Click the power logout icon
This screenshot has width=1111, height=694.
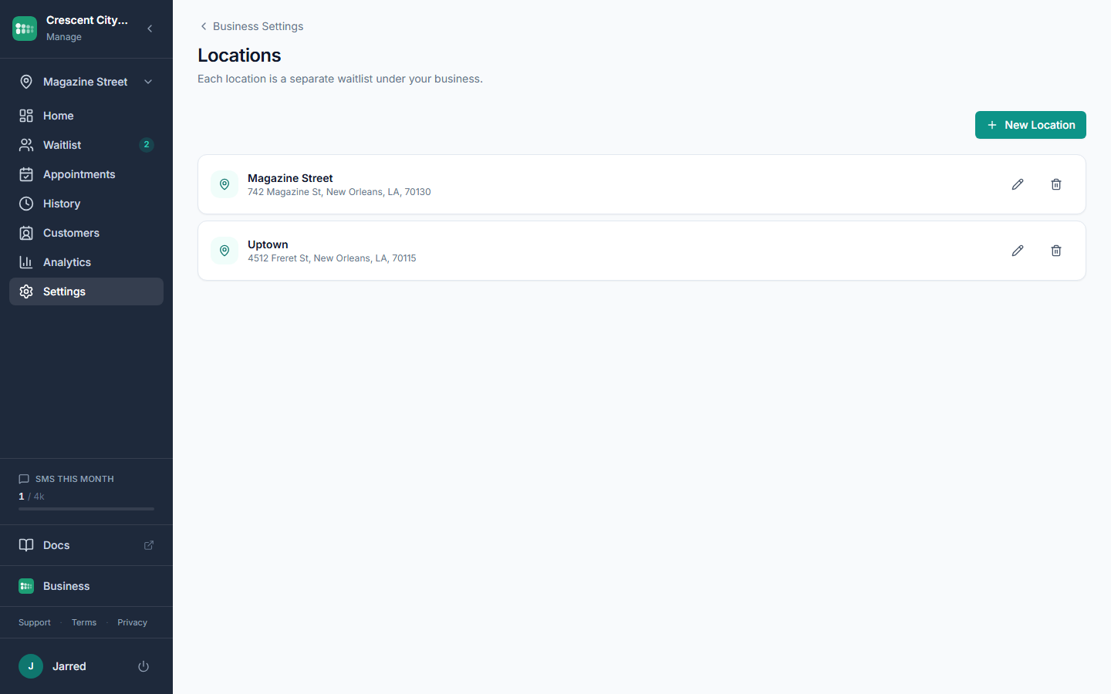point(144,666)
